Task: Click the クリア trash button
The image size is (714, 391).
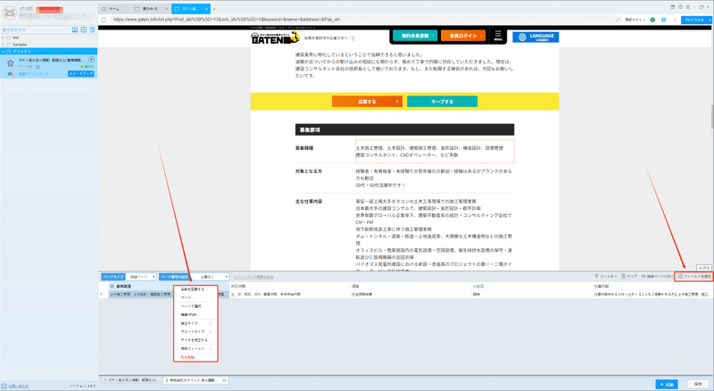Action: pos(629,277)
